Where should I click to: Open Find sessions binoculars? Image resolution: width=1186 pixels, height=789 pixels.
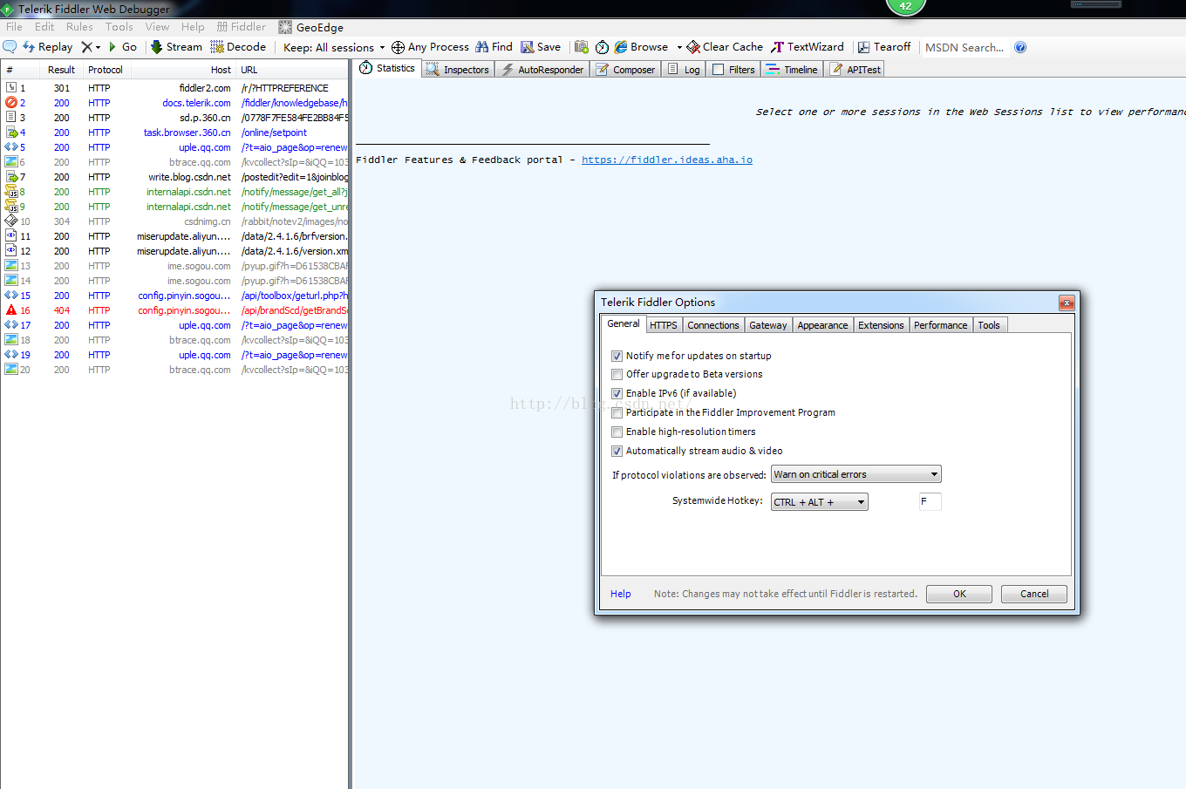(x=494, y=47)
